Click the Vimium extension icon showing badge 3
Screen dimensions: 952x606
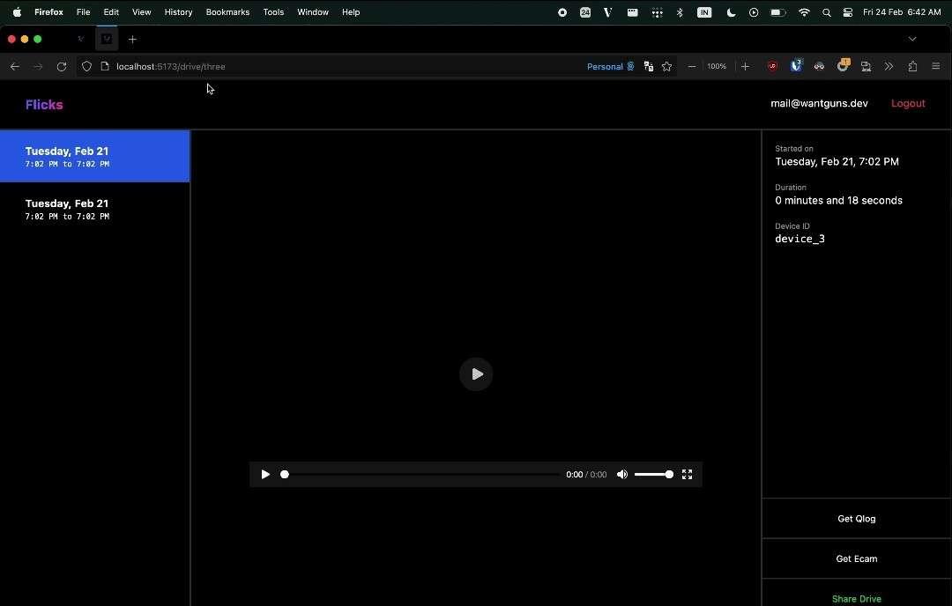pos(797,66)
